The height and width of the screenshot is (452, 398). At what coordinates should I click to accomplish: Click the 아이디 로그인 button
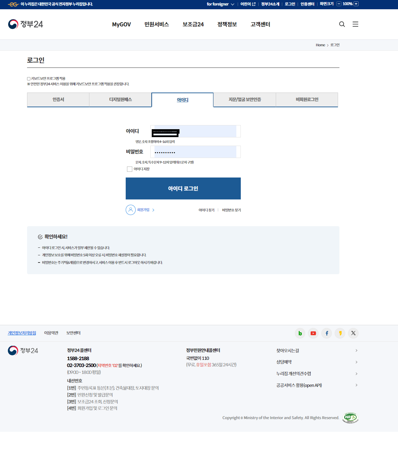click(x=183, y=188)
